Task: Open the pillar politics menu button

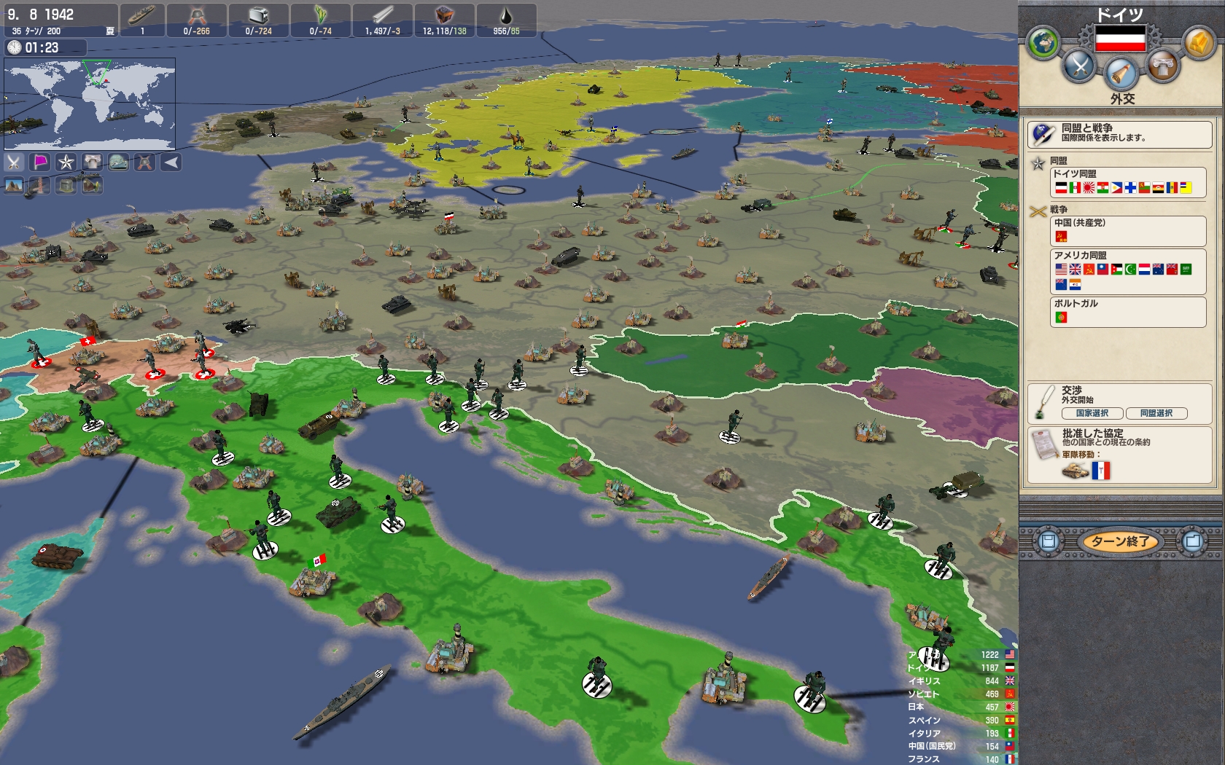Action: (x=1162, y=66)
